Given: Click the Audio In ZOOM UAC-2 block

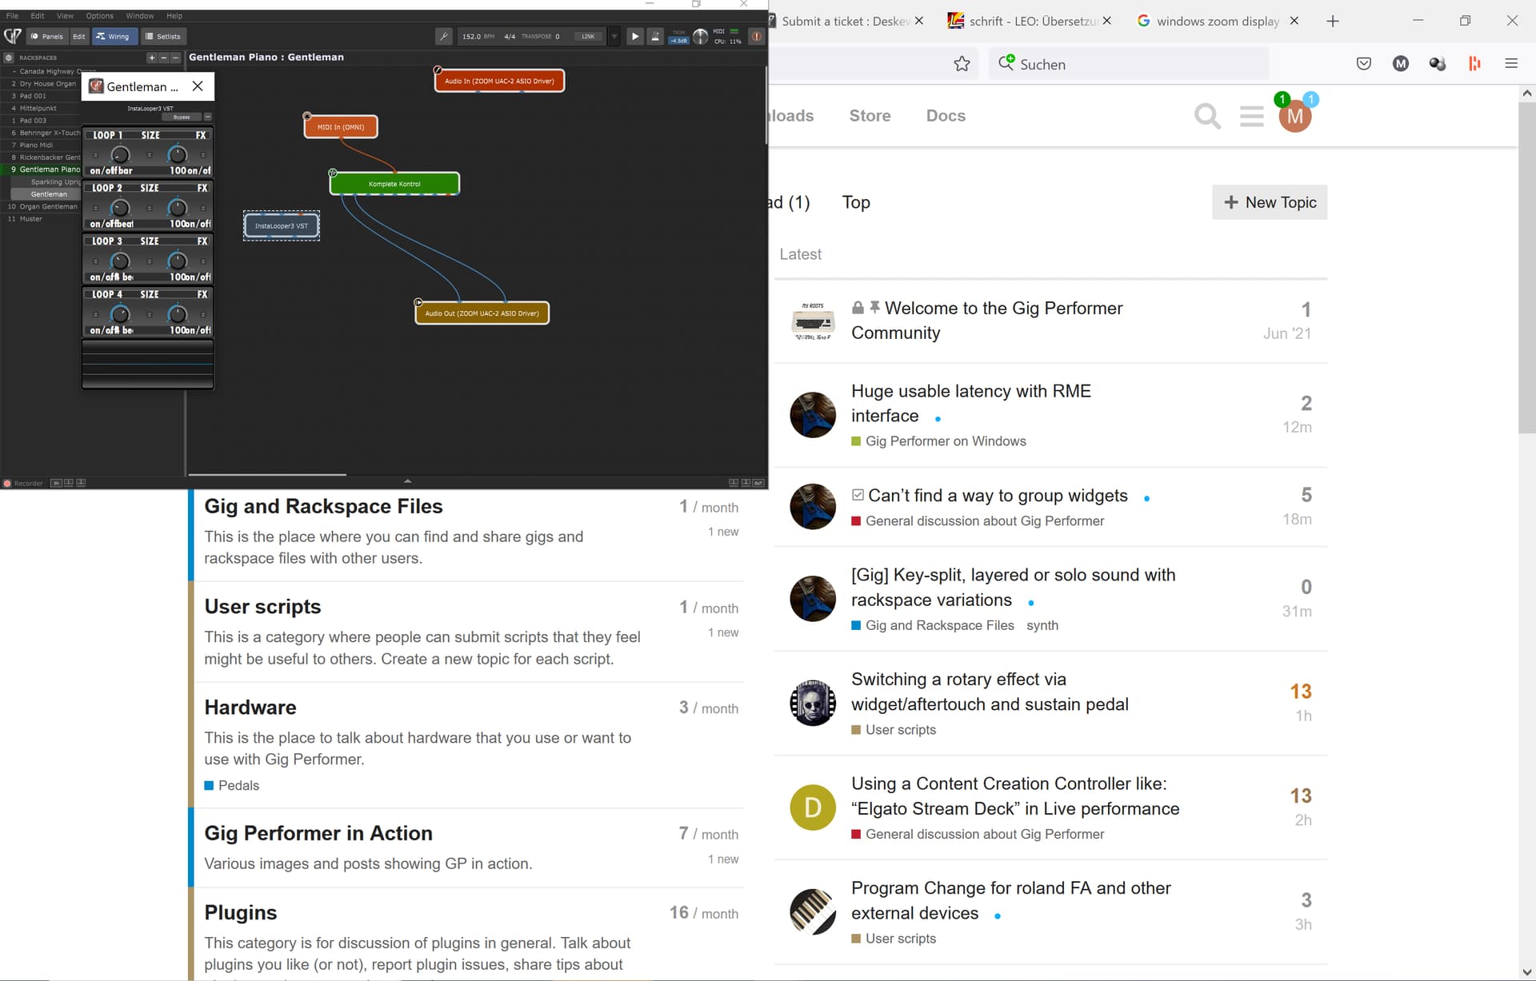Looking at the screenshot, I should (499, 81).
